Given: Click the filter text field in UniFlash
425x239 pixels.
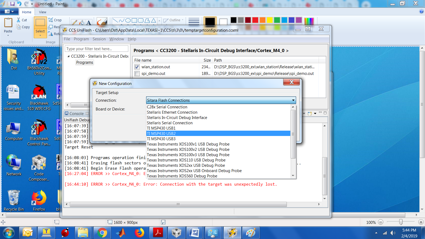Looking at the screenshot, I should click(x=96, y=49).
